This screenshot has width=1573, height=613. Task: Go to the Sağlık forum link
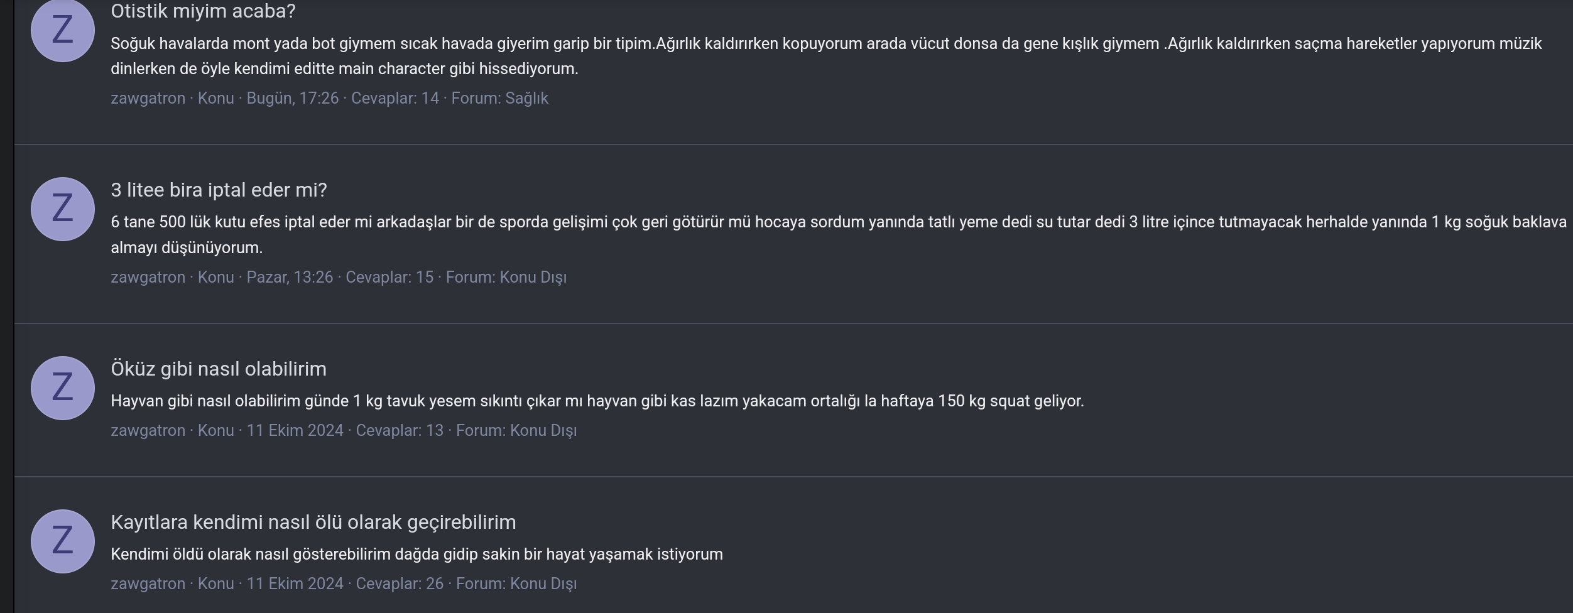pos(526,99)
